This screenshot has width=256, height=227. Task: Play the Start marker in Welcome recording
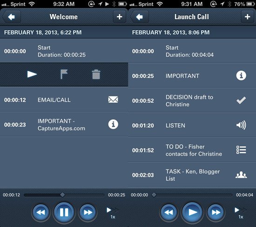coord(32,74)
